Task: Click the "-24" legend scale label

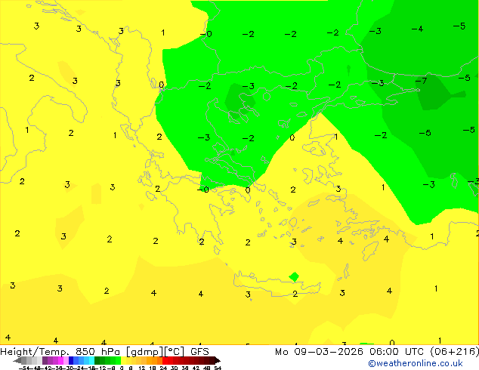Action: [80, 368]
